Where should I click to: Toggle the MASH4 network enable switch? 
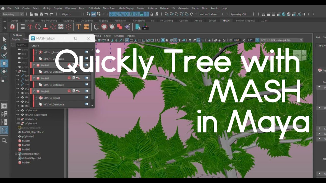[87, 91]
